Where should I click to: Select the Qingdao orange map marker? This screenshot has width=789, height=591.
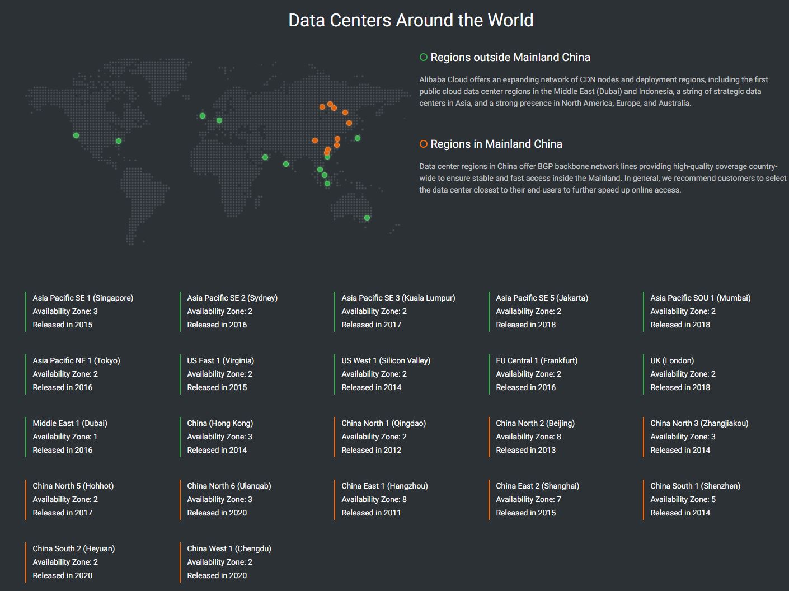(x=349, y=123)
